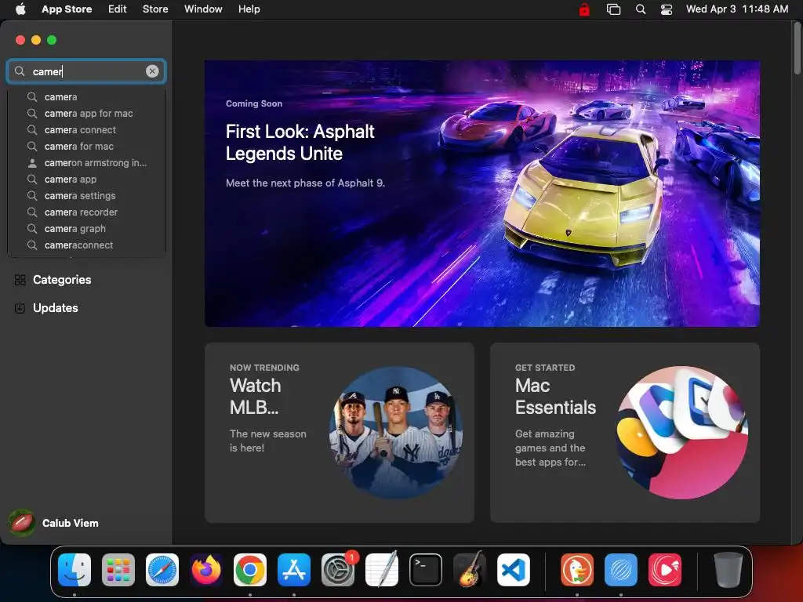Click the magnifier icon in the search field
Viewport: 803px width, 602px height.
(x=20, y=71)
